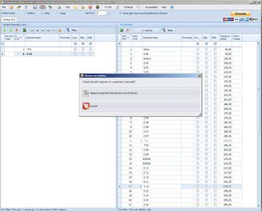
Task: Click Cancel in the Choose an action dialog
Action: click(x=141, y=106)
